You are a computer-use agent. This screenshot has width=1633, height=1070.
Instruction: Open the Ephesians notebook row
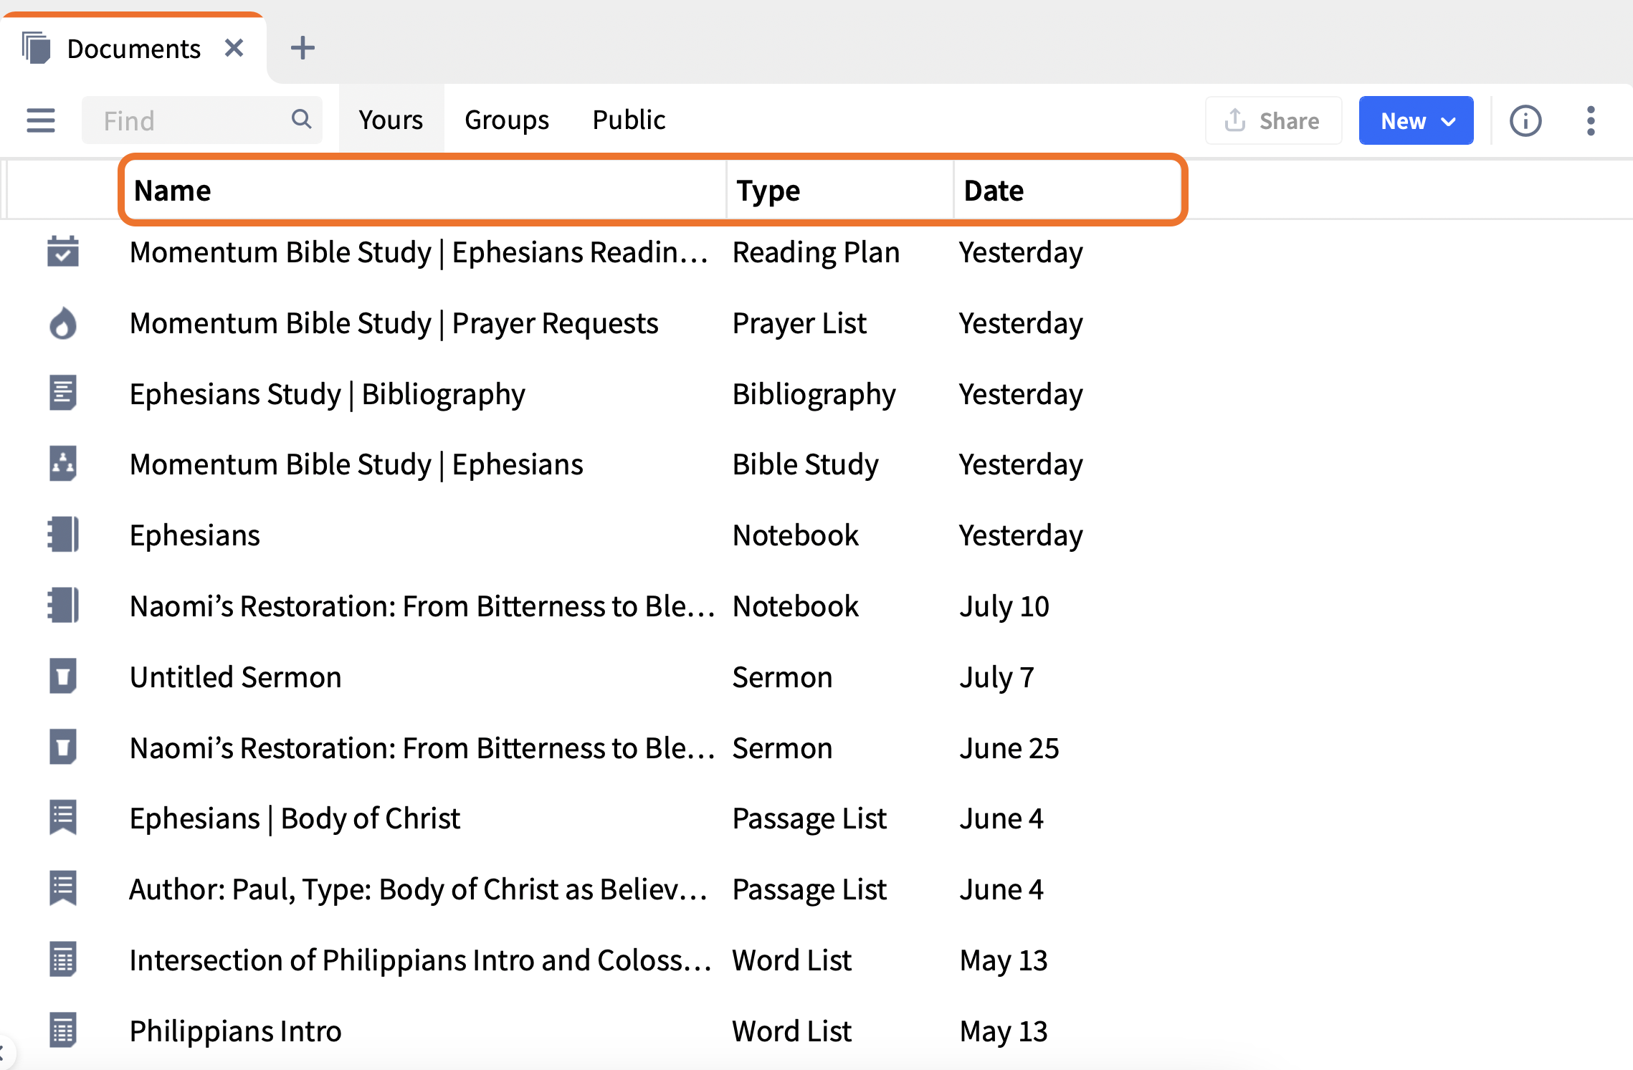click(194, 535)
